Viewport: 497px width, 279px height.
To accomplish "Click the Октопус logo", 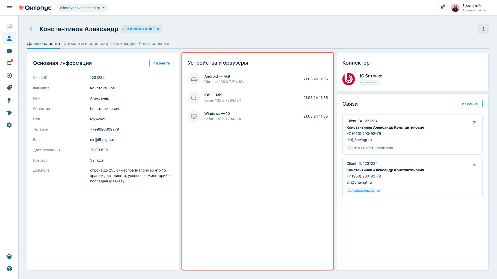I will point(35,8).
